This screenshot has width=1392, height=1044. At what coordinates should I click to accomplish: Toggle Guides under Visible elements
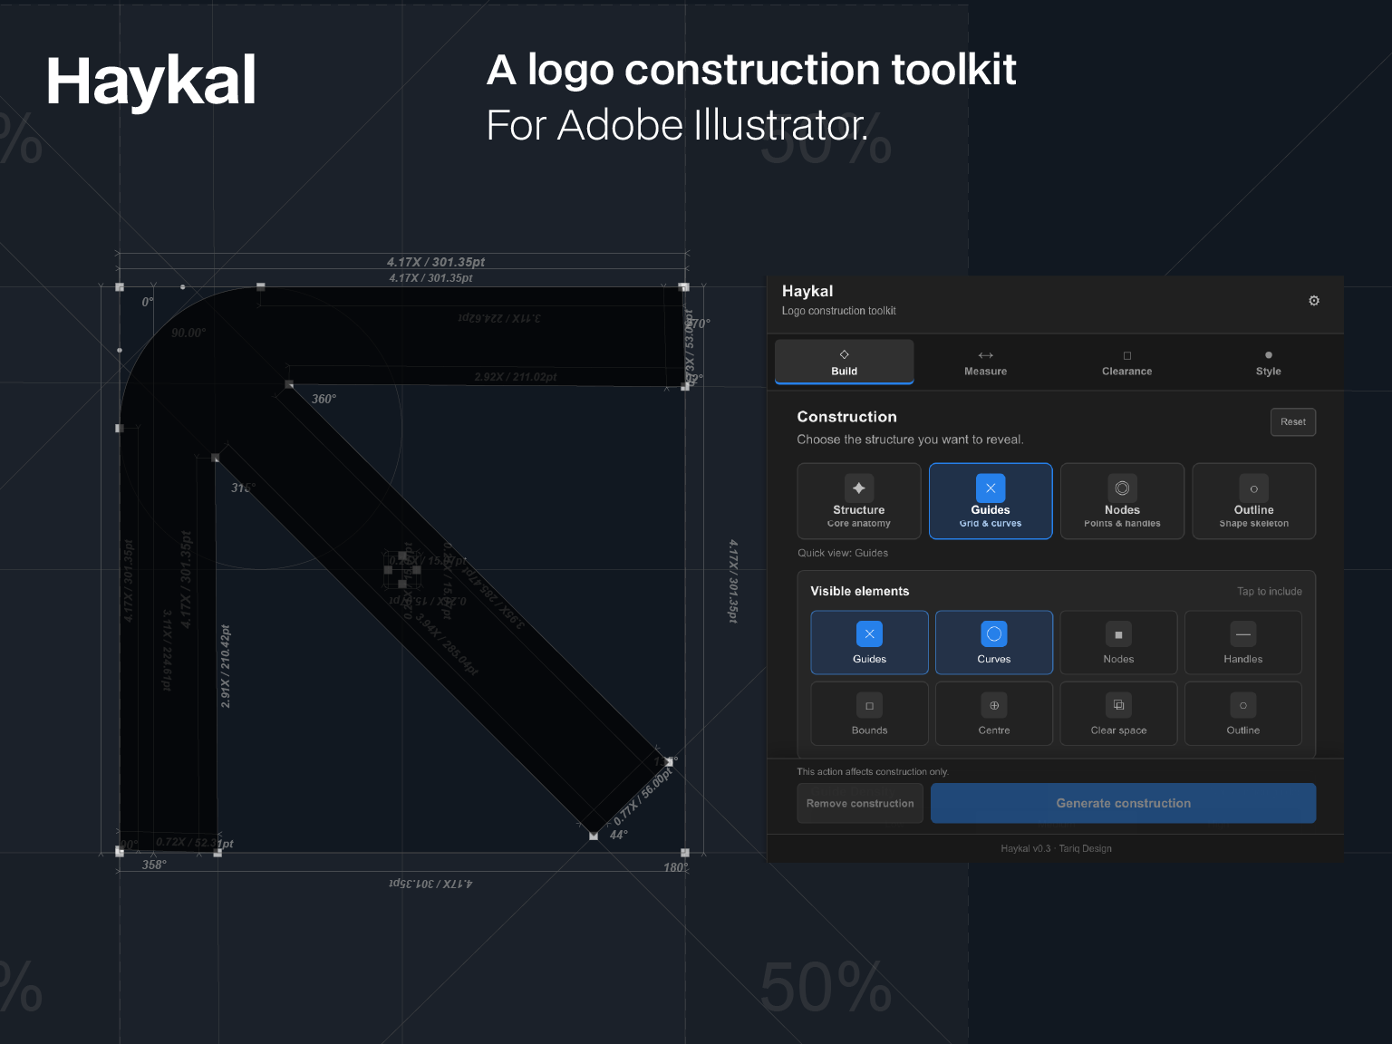point(869,643)
